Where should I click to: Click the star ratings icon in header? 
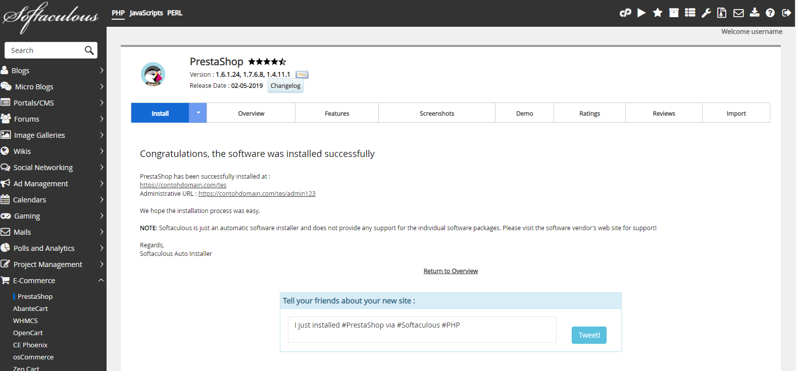coord(658,13)
